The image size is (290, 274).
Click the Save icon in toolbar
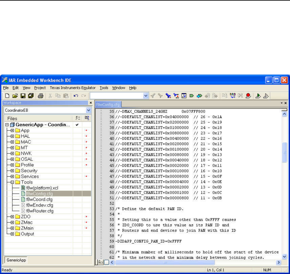tap(23, 96)
